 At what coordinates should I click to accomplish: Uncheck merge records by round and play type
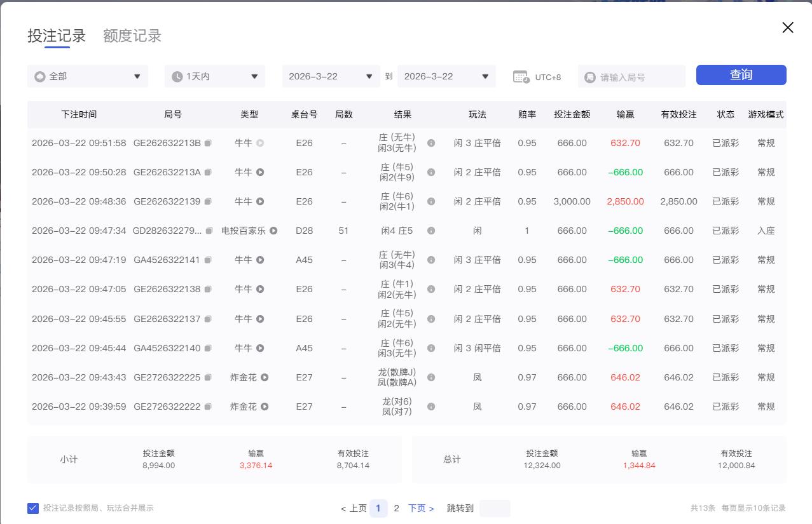(x=33, y=508)
